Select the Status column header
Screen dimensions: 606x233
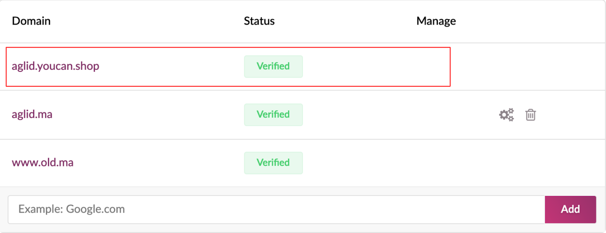259,21
